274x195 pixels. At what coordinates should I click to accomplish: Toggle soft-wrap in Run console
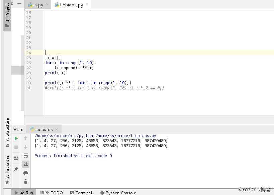click(x=26, y=155)
